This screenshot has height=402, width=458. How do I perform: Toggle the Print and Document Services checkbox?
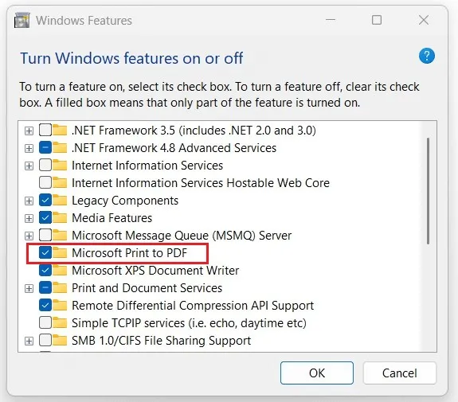point(45,287)
